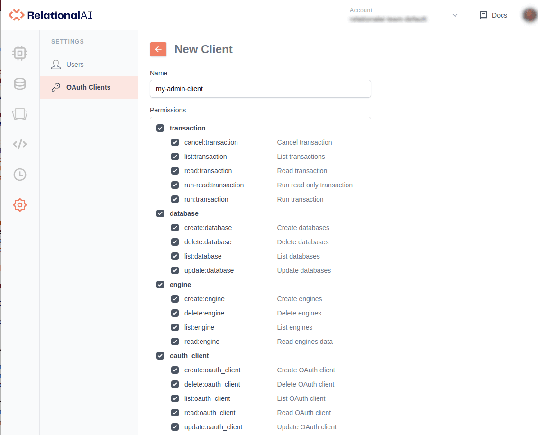Image resolution: width=538 pixels, height=435 pixels.
Task: Open the Docs link
Action: [493, 15]
